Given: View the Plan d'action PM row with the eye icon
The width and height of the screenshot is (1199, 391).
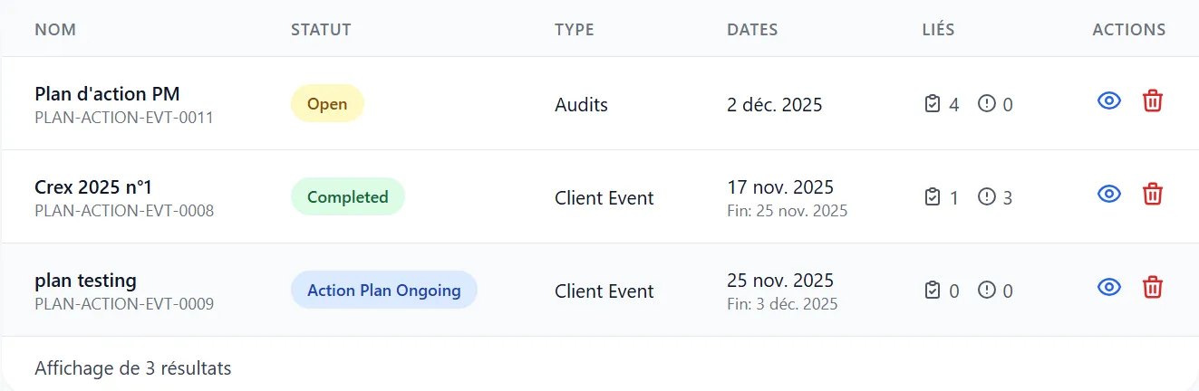Looking at the screenshot, I should pos(1109,100).
